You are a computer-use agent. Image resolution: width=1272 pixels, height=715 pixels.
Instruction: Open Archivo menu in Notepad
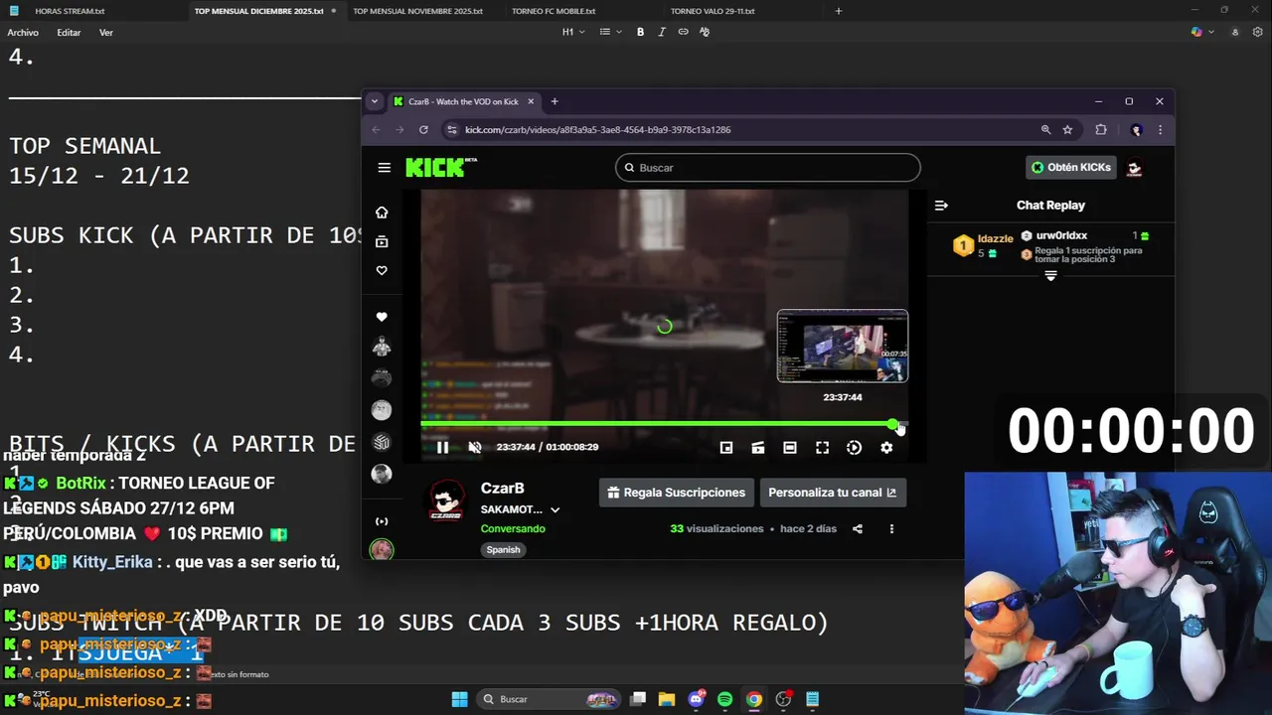23,32
